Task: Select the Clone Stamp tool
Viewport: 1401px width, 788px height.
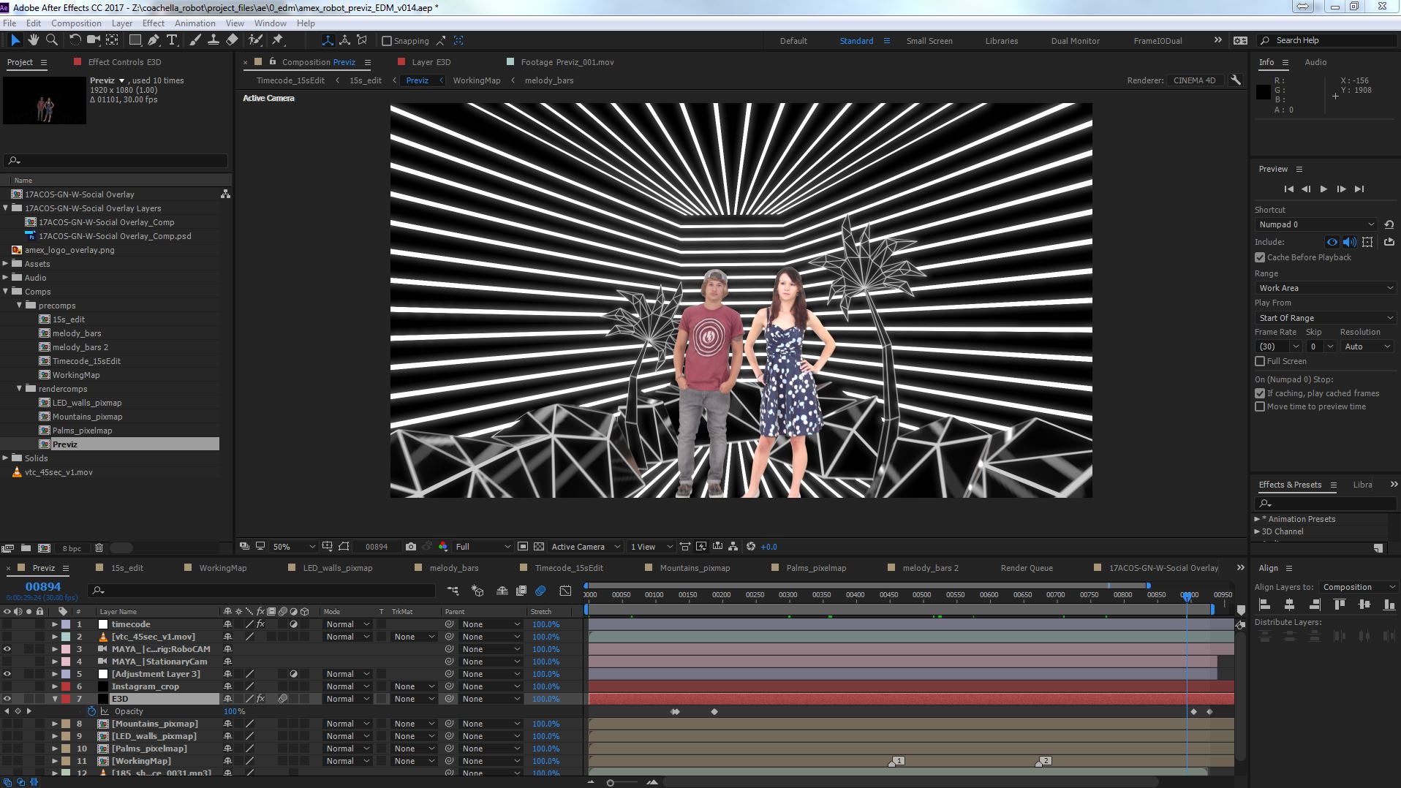Action: (214, 40)
